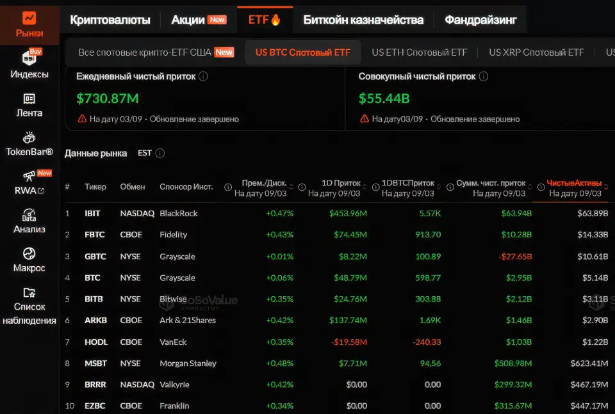Show info icon for ЧистыеАктивы column
The width and height of the screenshot is (615, 414).
pyautogui.click(x=541, y=187)
